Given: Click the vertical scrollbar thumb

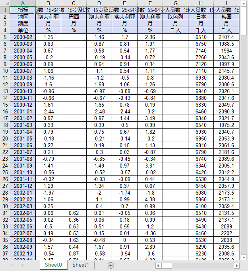Looking at the screenshot, I should [244, 21].
